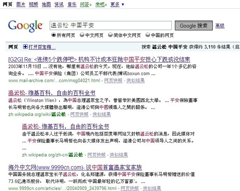
Task: Switch to 视频 search tab
Action: point(33,4)
